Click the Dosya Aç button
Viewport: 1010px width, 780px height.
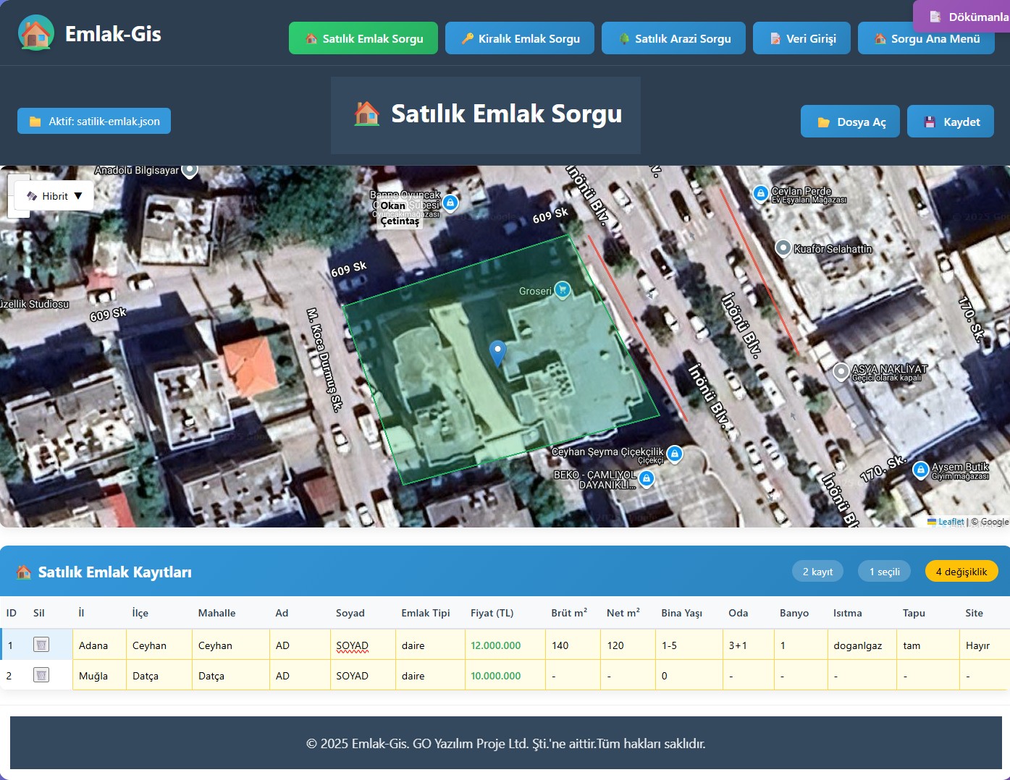tap(851, 122)
